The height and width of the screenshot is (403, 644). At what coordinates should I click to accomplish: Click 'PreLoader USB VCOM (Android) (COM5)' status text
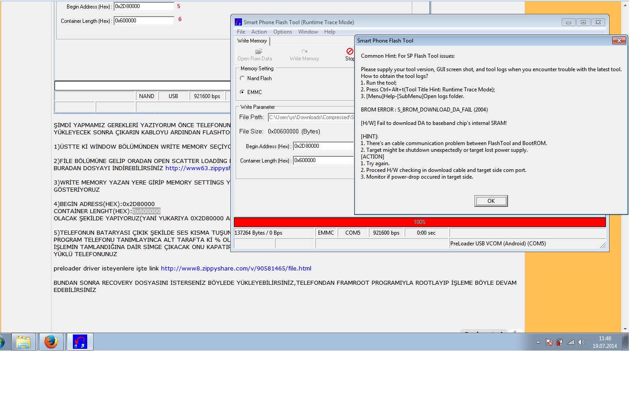point(498,244)
